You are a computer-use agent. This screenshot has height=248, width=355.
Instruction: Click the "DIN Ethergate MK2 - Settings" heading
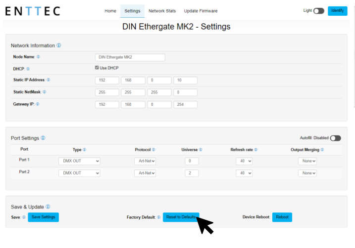click(176, 27)
